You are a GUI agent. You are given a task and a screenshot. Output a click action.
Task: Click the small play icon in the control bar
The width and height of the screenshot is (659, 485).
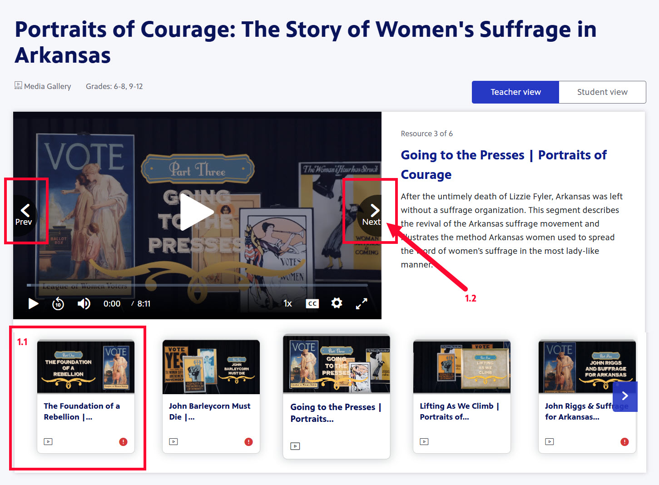click(33, 303)
